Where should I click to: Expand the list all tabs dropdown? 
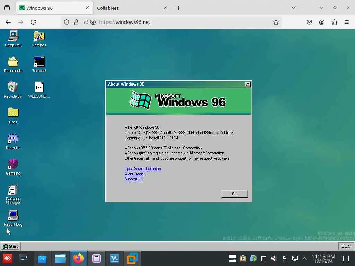click(293, 8)
